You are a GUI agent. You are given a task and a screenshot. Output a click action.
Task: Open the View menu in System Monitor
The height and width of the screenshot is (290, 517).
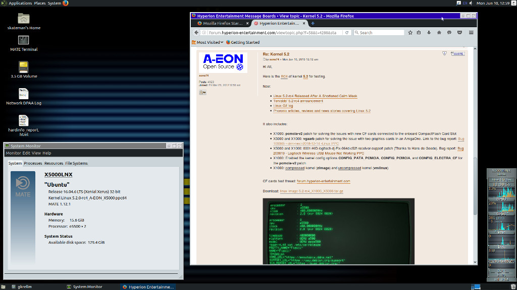(x=36, y=153)
